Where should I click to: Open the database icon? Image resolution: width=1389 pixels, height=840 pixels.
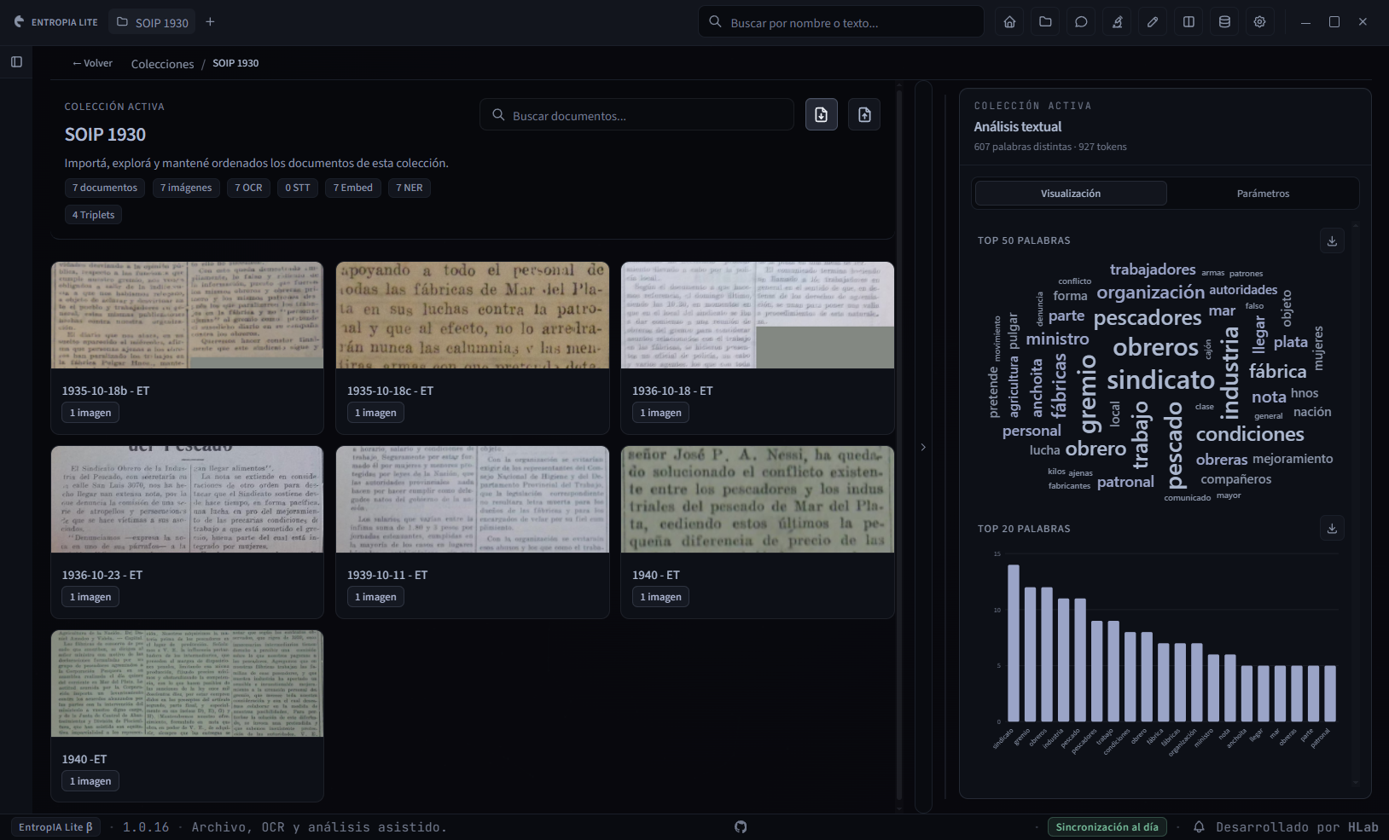tap(1224, 22)
